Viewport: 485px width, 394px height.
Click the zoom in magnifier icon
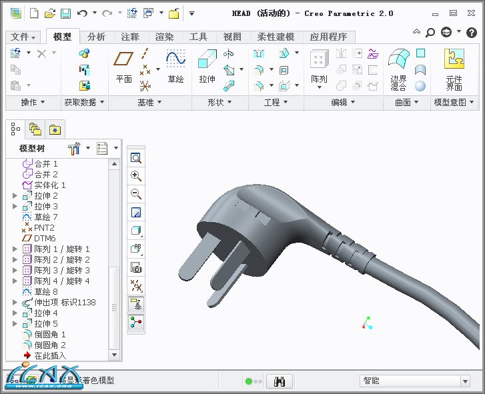tap(136, 176)
